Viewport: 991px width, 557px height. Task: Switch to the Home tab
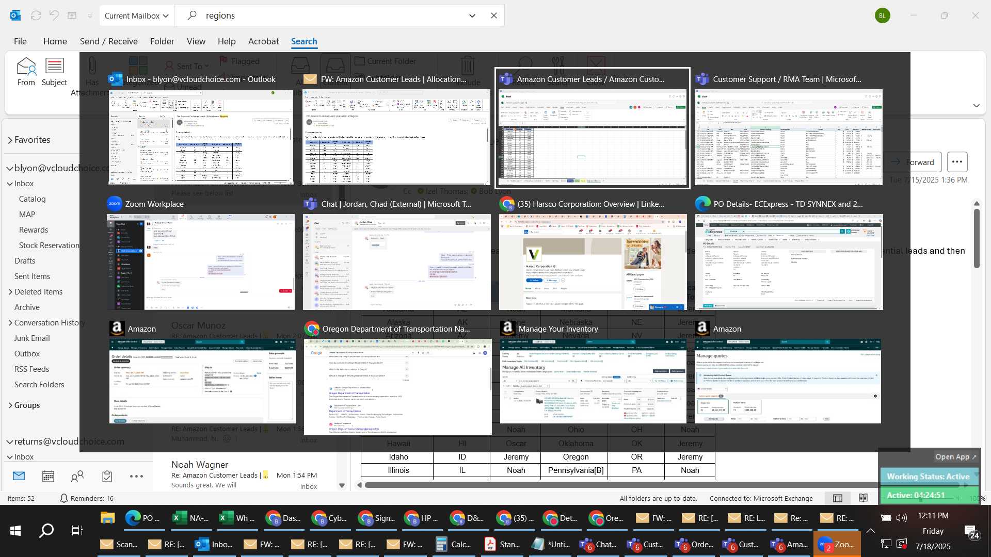55,41
